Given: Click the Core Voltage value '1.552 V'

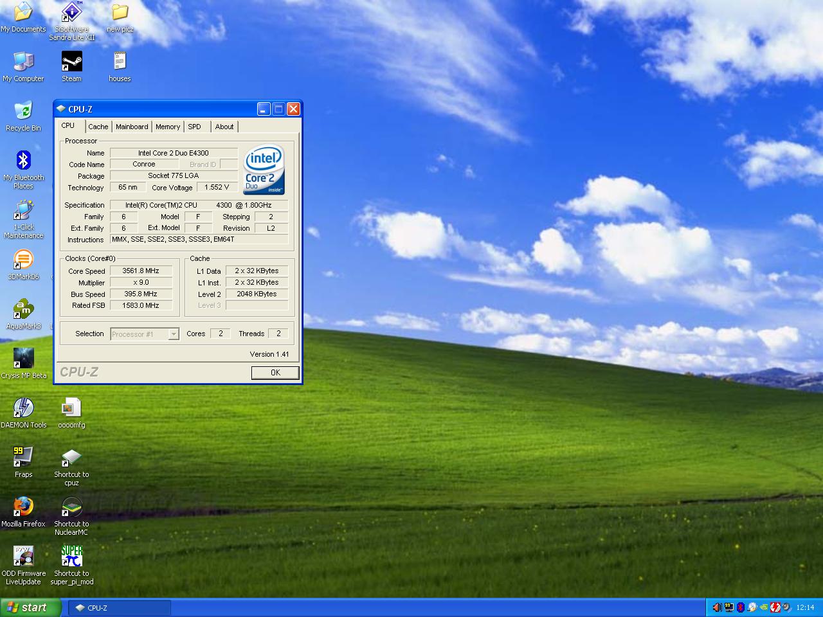Looking at the screenshot, I should coord(217,187).
